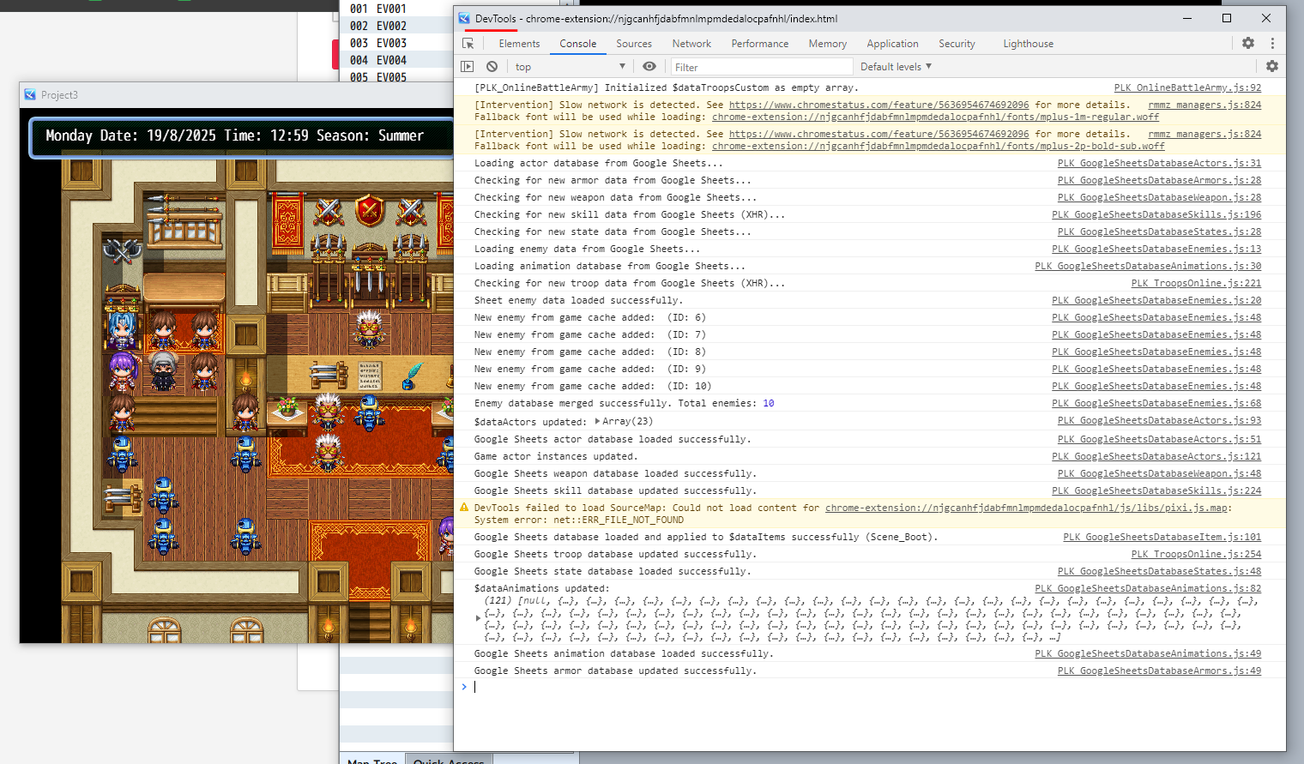Maximize the DevTools window
Viewport: 1304px width, 764px height.
pyautogui.click(x=1227, y=18)
